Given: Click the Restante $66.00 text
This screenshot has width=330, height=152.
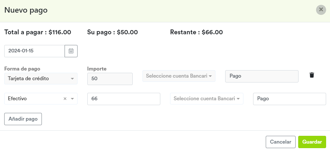Looking at the screenshot, I should pos(196,32).
